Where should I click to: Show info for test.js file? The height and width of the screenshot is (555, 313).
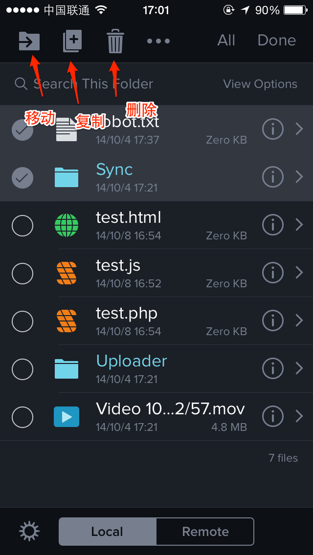[272, 273]
